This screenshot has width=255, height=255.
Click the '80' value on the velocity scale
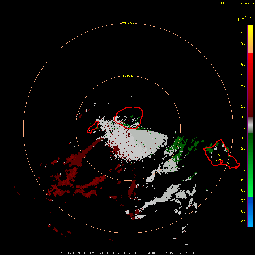(243, 43)
